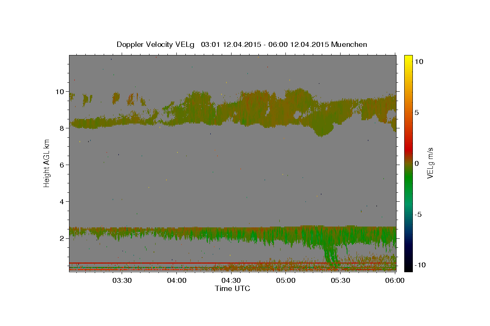Click the colorbar tick label '5'
The height and width of the screenshot is (326, 490).
click(x=416, y=112)
